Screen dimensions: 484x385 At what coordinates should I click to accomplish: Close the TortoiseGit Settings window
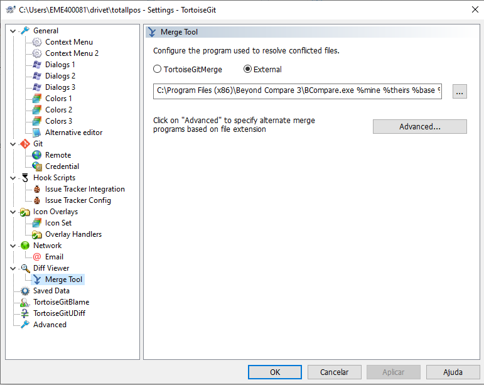[x=475, y=9]
